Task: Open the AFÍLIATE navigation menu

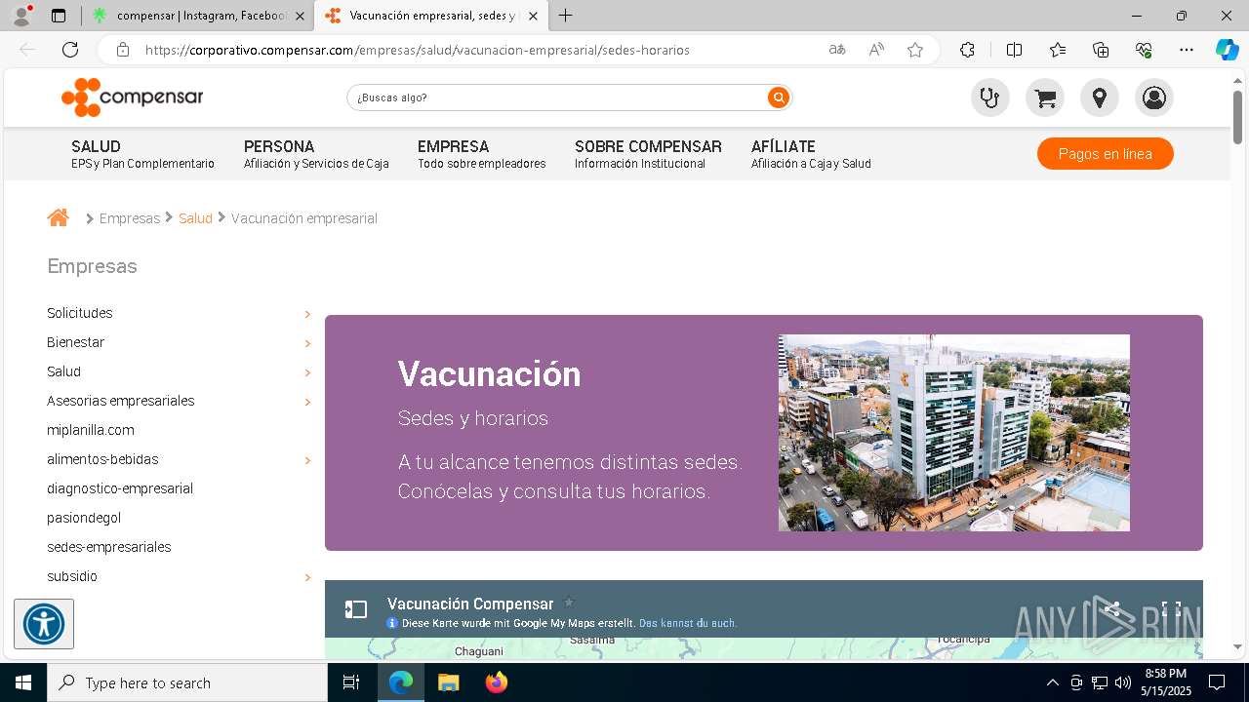Action: click(x=811, y=154)
